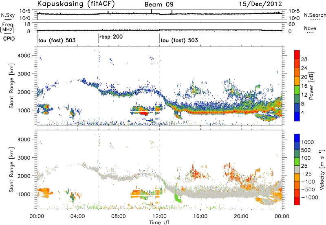Select the 3000 tick in the power panel
326x225 pixels.
pyautogui.click(x=24, y=74)
